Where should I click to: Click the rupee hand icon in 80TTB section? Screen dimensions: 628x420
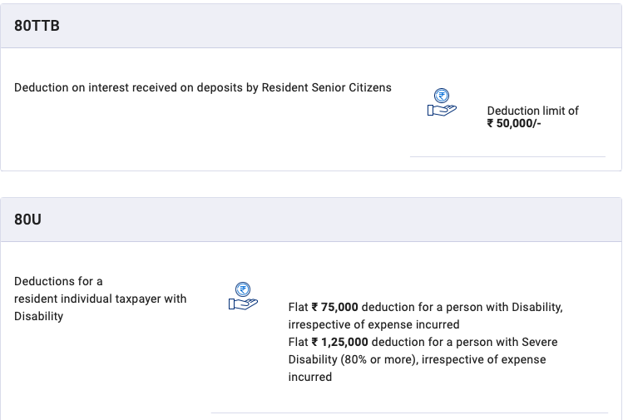pyautogui.click(x=442, y=102)
